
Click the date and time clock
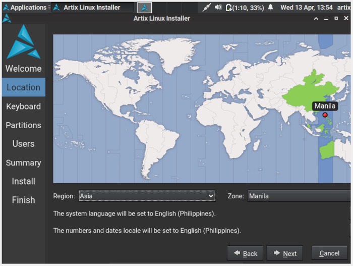tap(307, 8)
